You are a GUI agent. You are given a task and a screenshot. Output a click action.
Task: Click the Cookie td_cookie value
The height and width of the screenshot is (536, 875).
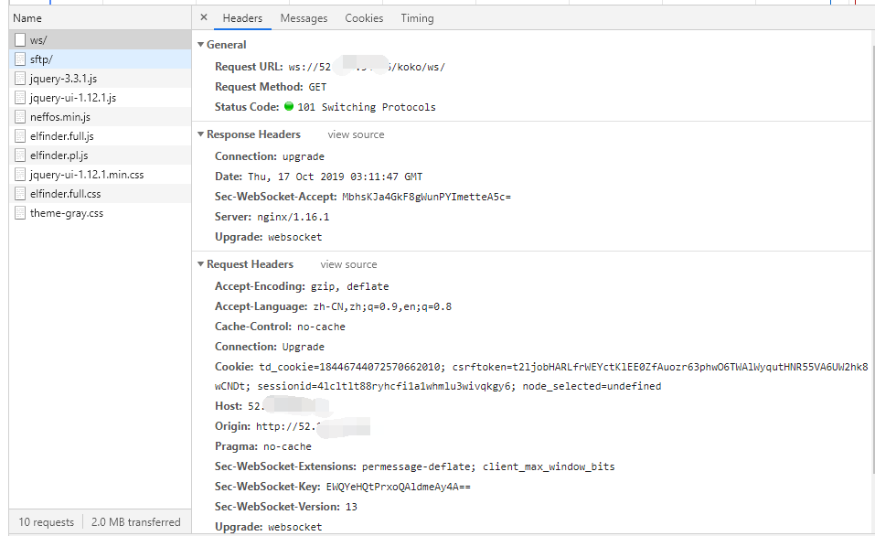point(352,367)
